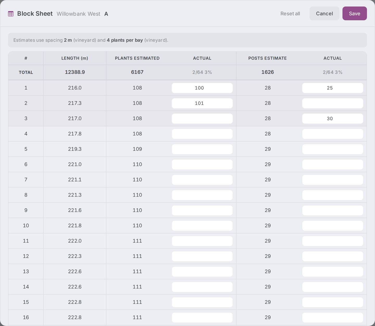
Task: Click row 1 posts actual field showing 25
Action: (333, 88)
